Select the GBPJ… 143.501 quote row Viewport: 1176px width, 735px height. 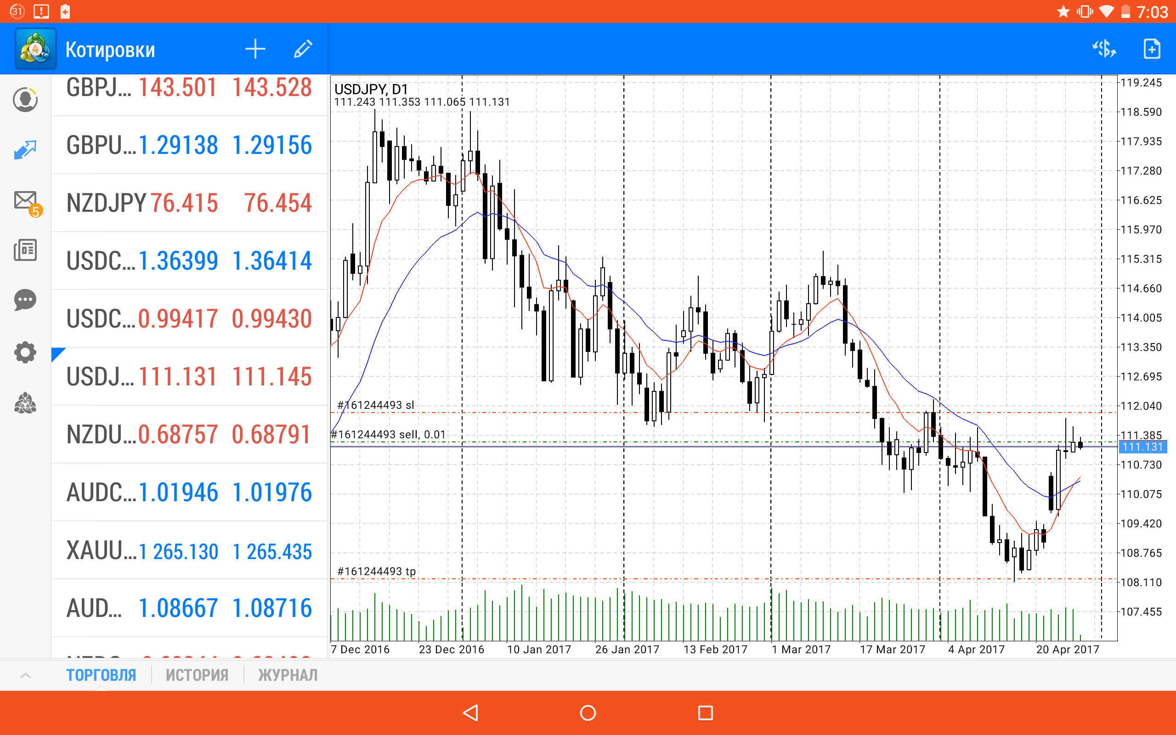pos(190,95)
